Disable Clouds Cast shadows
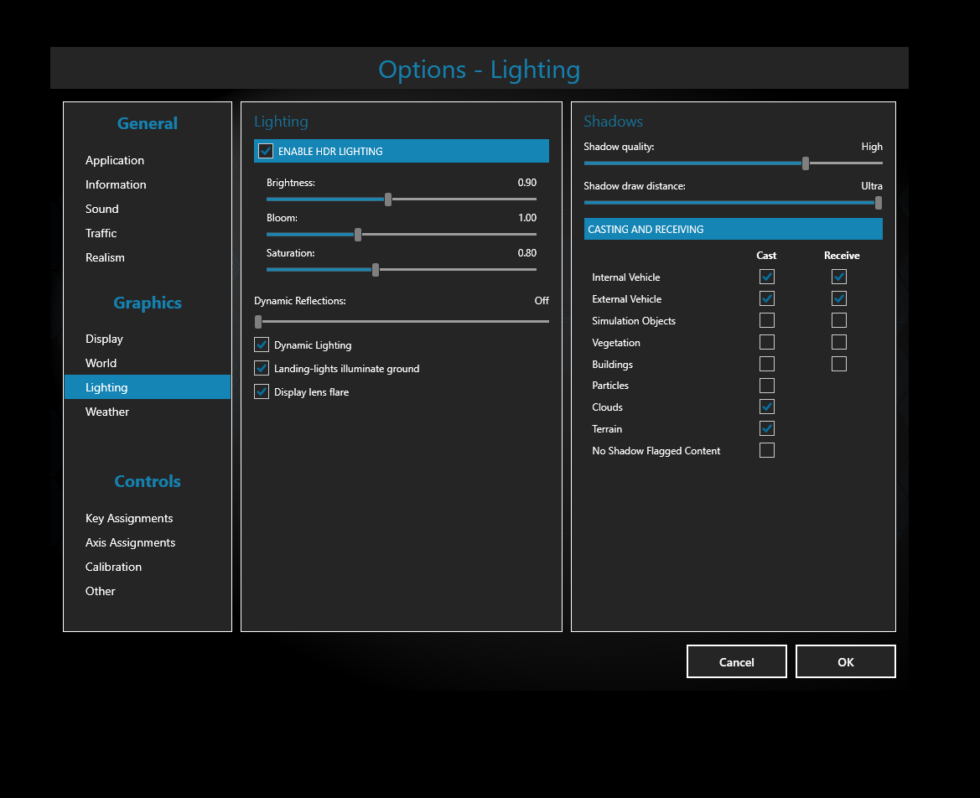This screenshot has width=980, height=798. [767, 407]
